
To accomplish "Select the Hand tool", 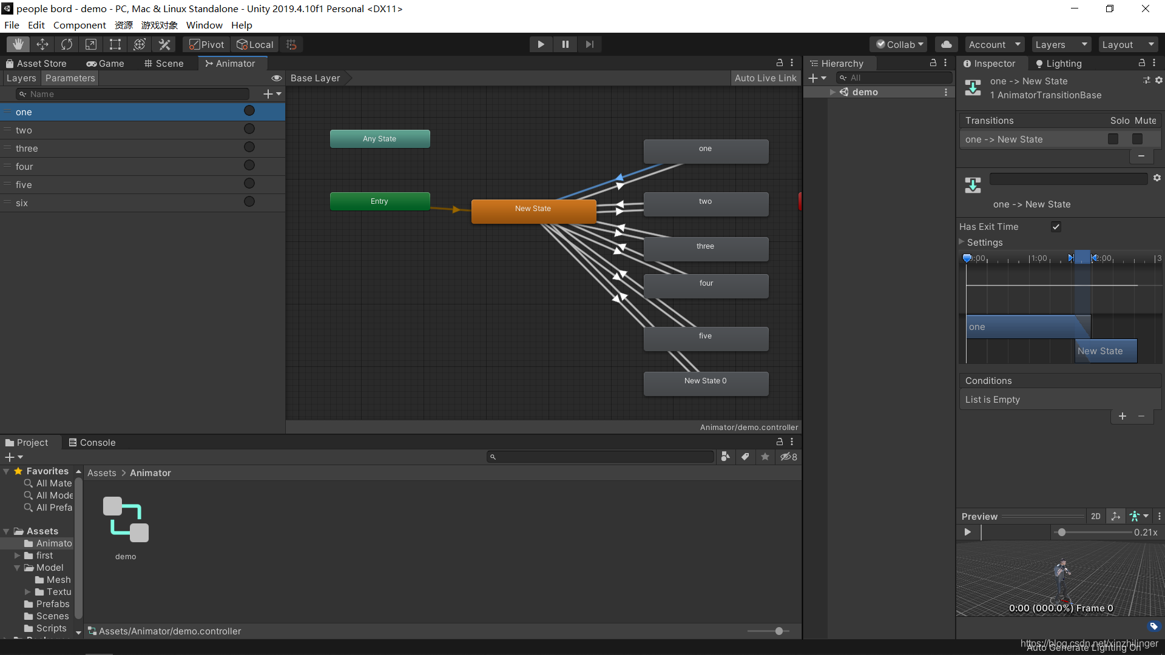I will tap(18, 44).
